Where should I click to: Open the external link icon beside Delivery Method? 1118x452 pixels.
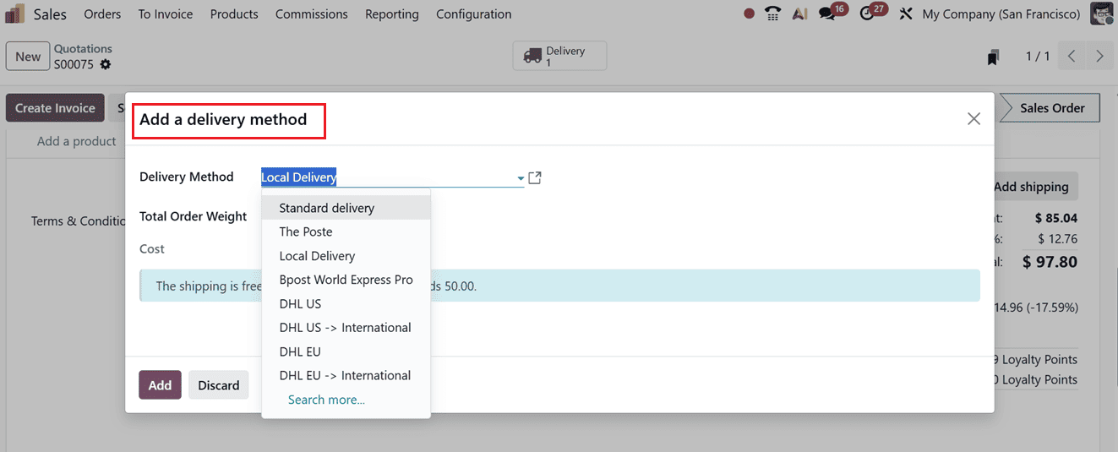tap(535, 178)
